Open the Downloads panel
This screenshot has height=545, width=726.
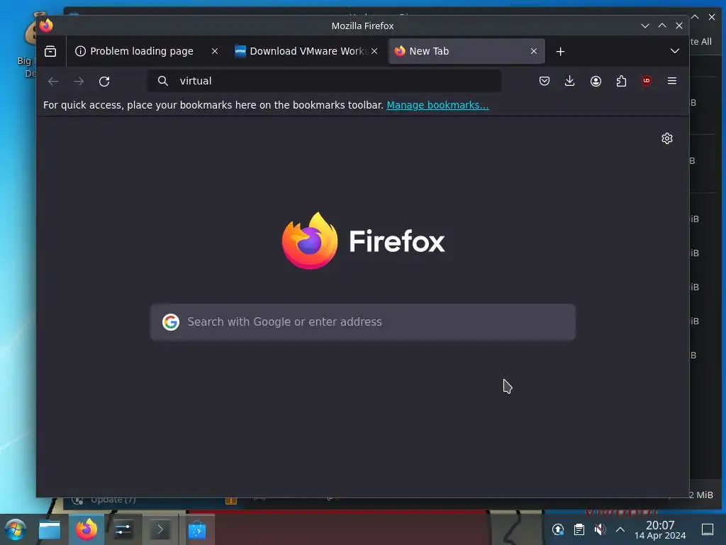569,82
